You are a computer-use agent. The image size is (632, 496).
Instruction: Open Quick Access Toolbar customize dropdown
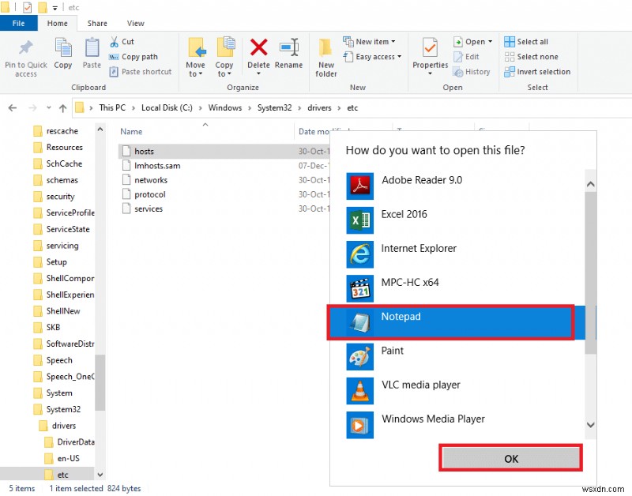point(55,8)
